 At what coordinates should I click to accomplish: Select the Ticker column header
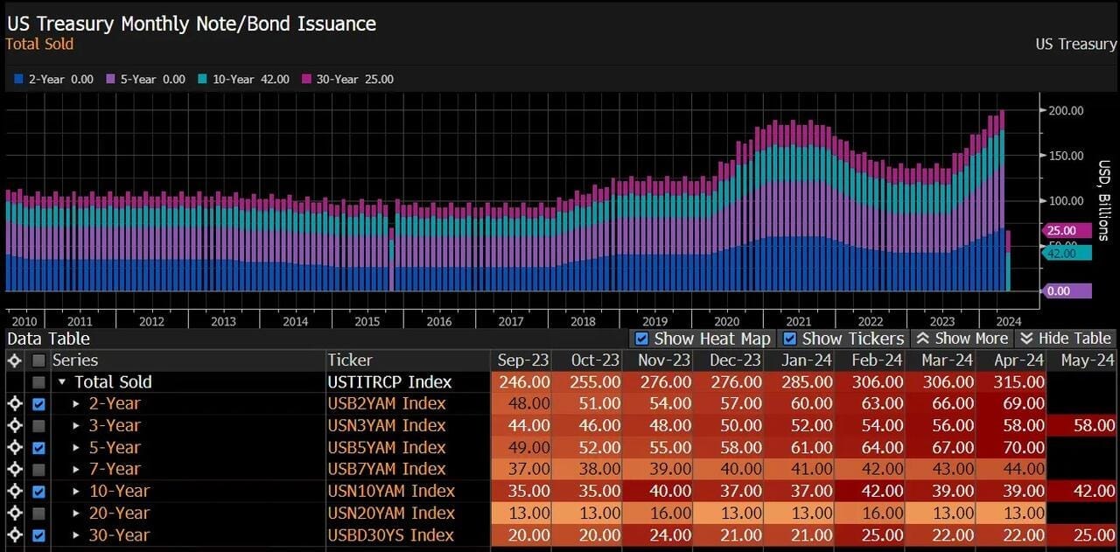(x=350, y=360)
